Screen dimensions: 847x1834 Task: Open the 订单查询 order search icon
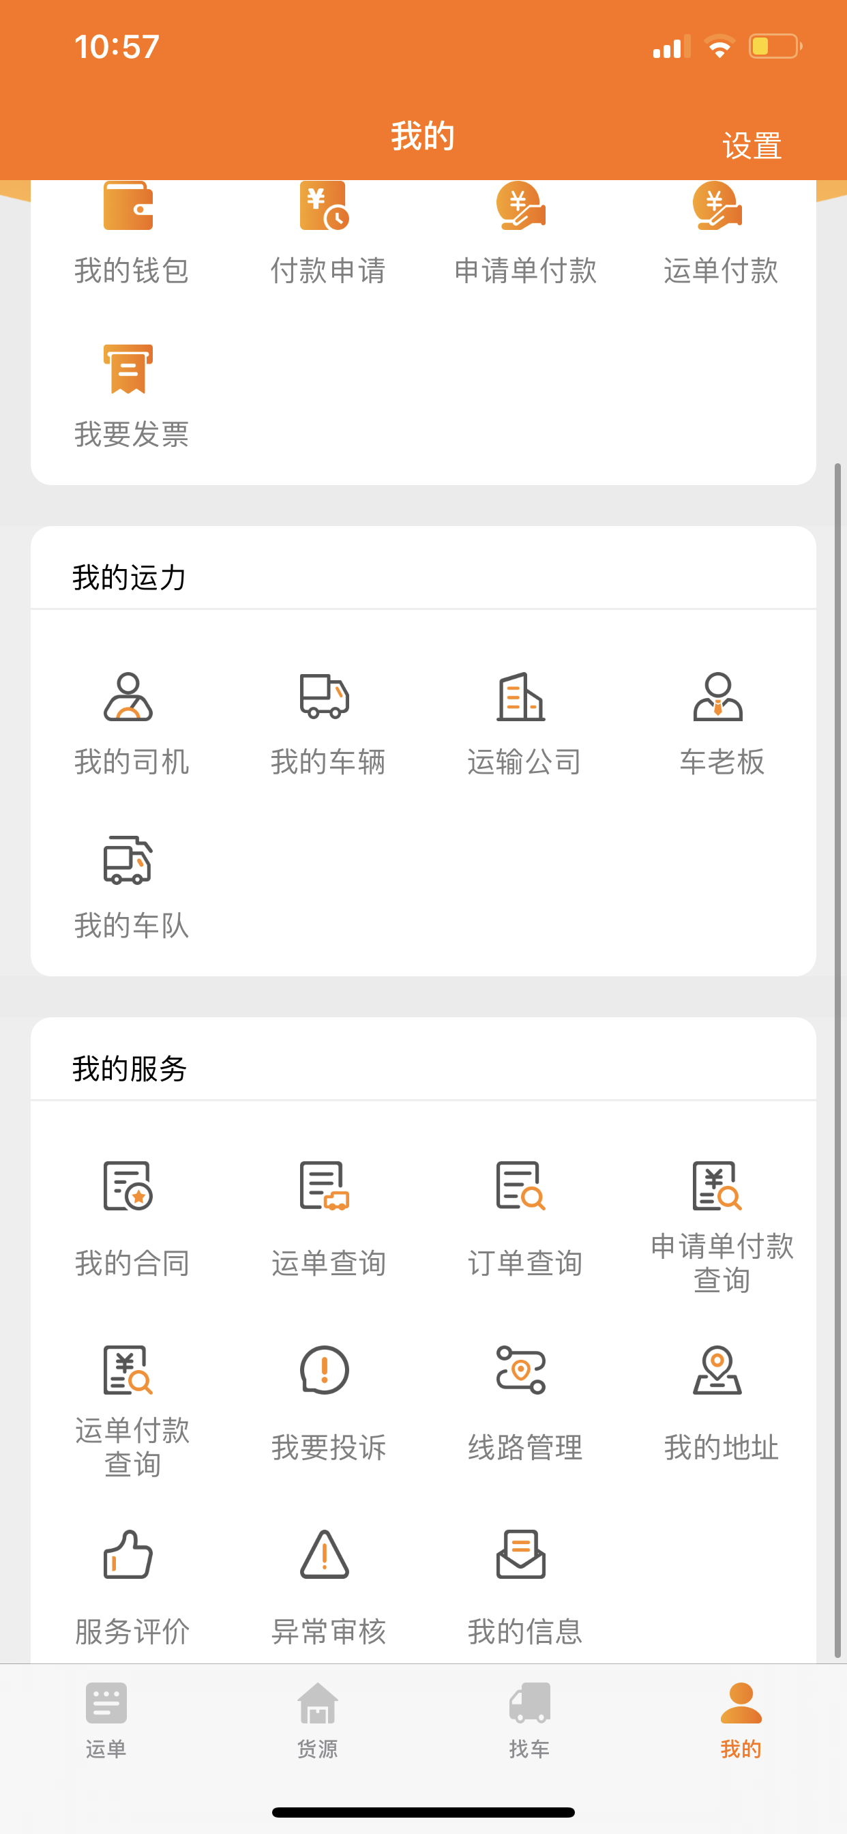click(521, 1185)
